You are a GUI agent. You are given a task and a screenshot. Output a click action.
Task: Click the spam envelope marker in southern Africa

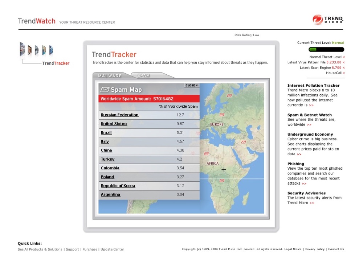point(222,180)
